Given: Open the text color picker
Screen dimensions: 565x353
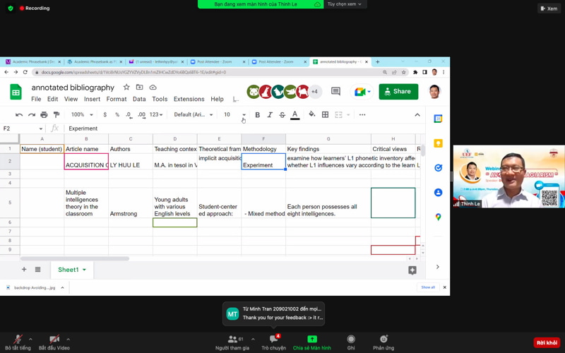Looking at the screenshot, I should [x=295, y=114].
